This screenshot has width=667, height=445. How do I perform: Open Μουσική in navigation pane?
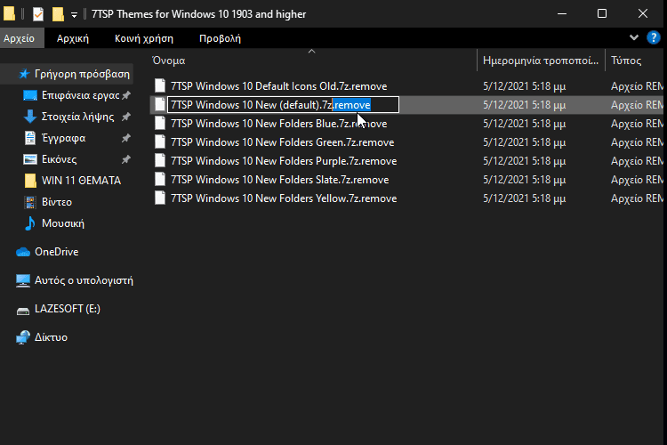point(63,223)
